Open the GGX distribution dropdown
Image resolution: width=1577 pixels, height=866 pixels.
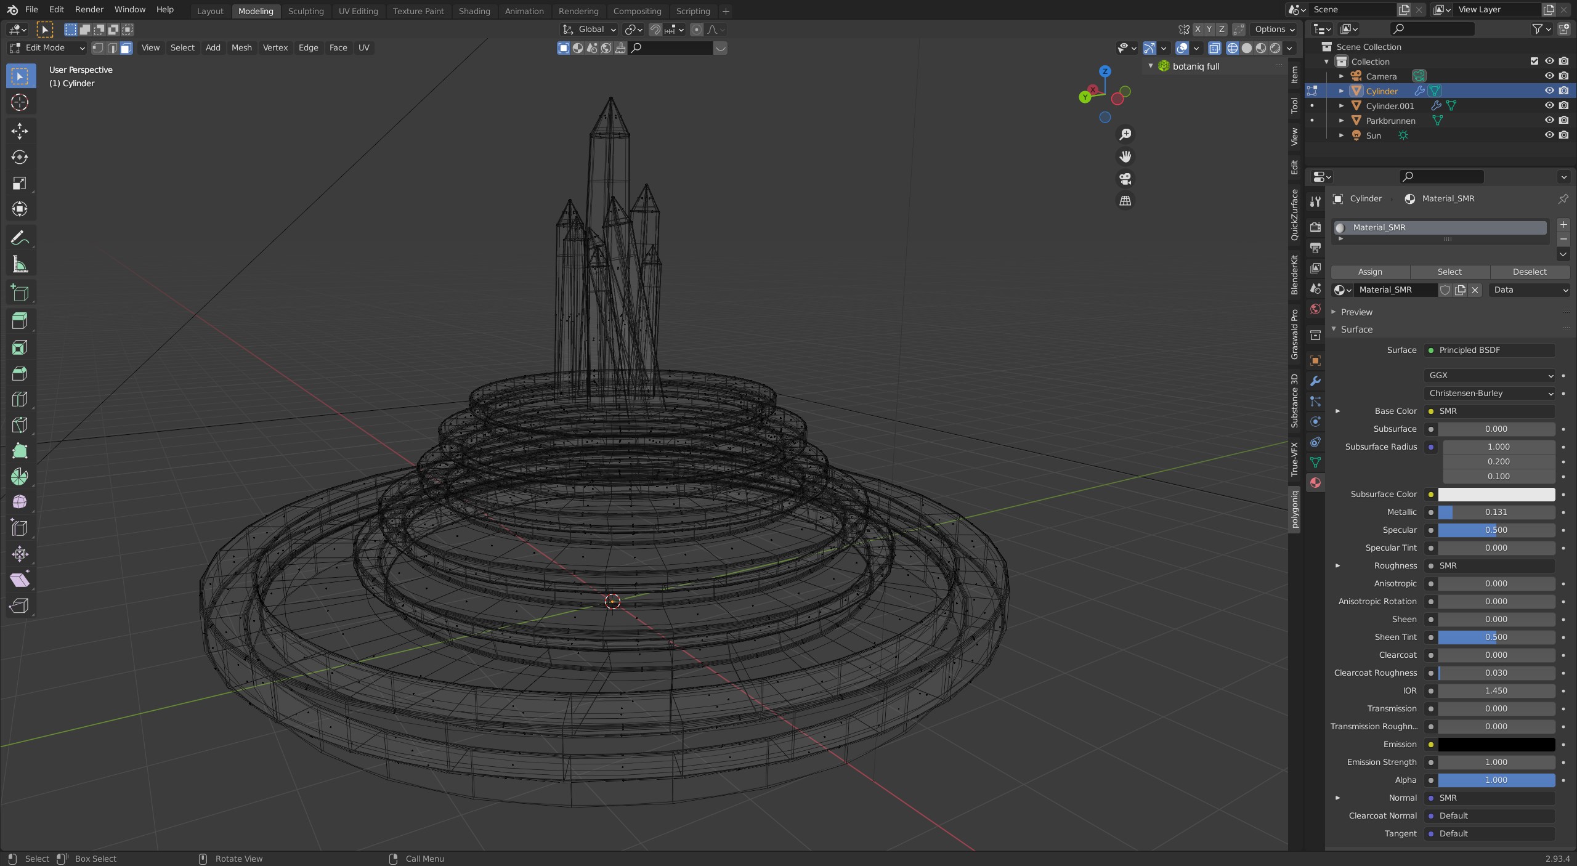pyautogui.click(x=1488, y=375)
